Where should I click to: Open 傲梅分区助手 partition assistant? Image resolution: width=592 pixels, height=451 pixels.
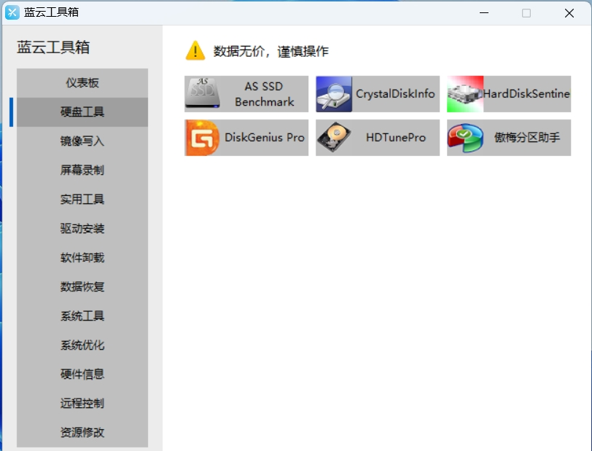coord(508,138)
